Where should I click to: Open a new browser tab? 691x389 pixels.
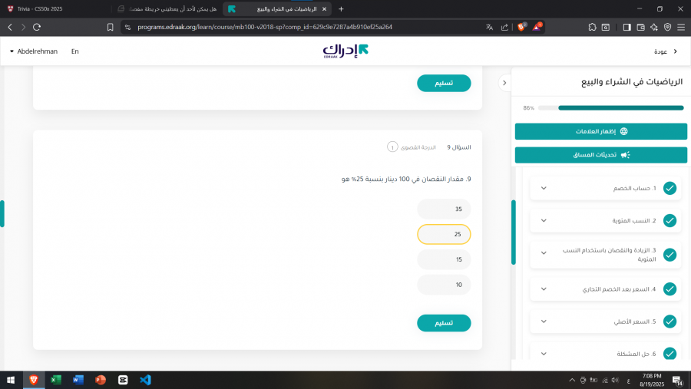[x=341, y=8]
